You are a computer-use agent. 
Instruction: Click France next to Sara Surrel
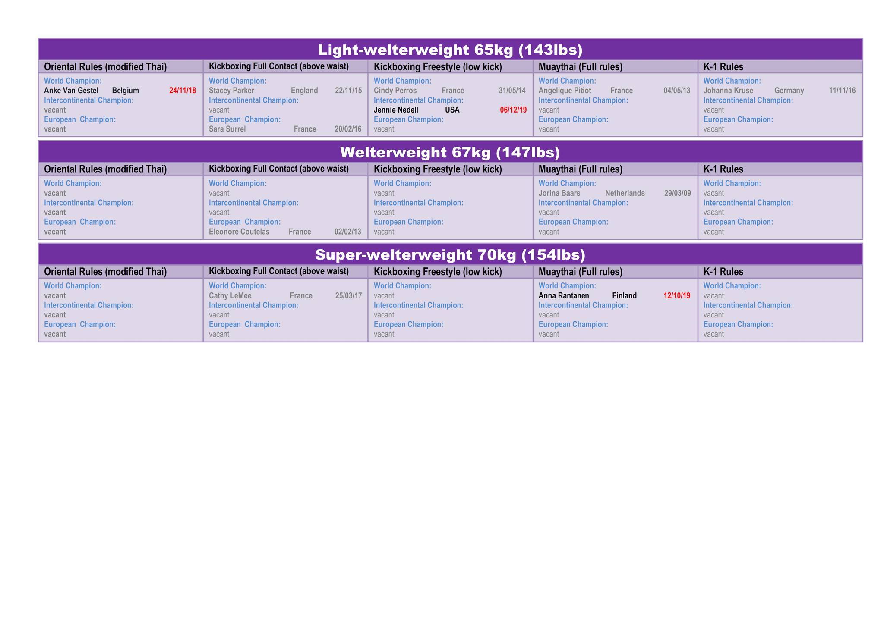tap(305, 129)
